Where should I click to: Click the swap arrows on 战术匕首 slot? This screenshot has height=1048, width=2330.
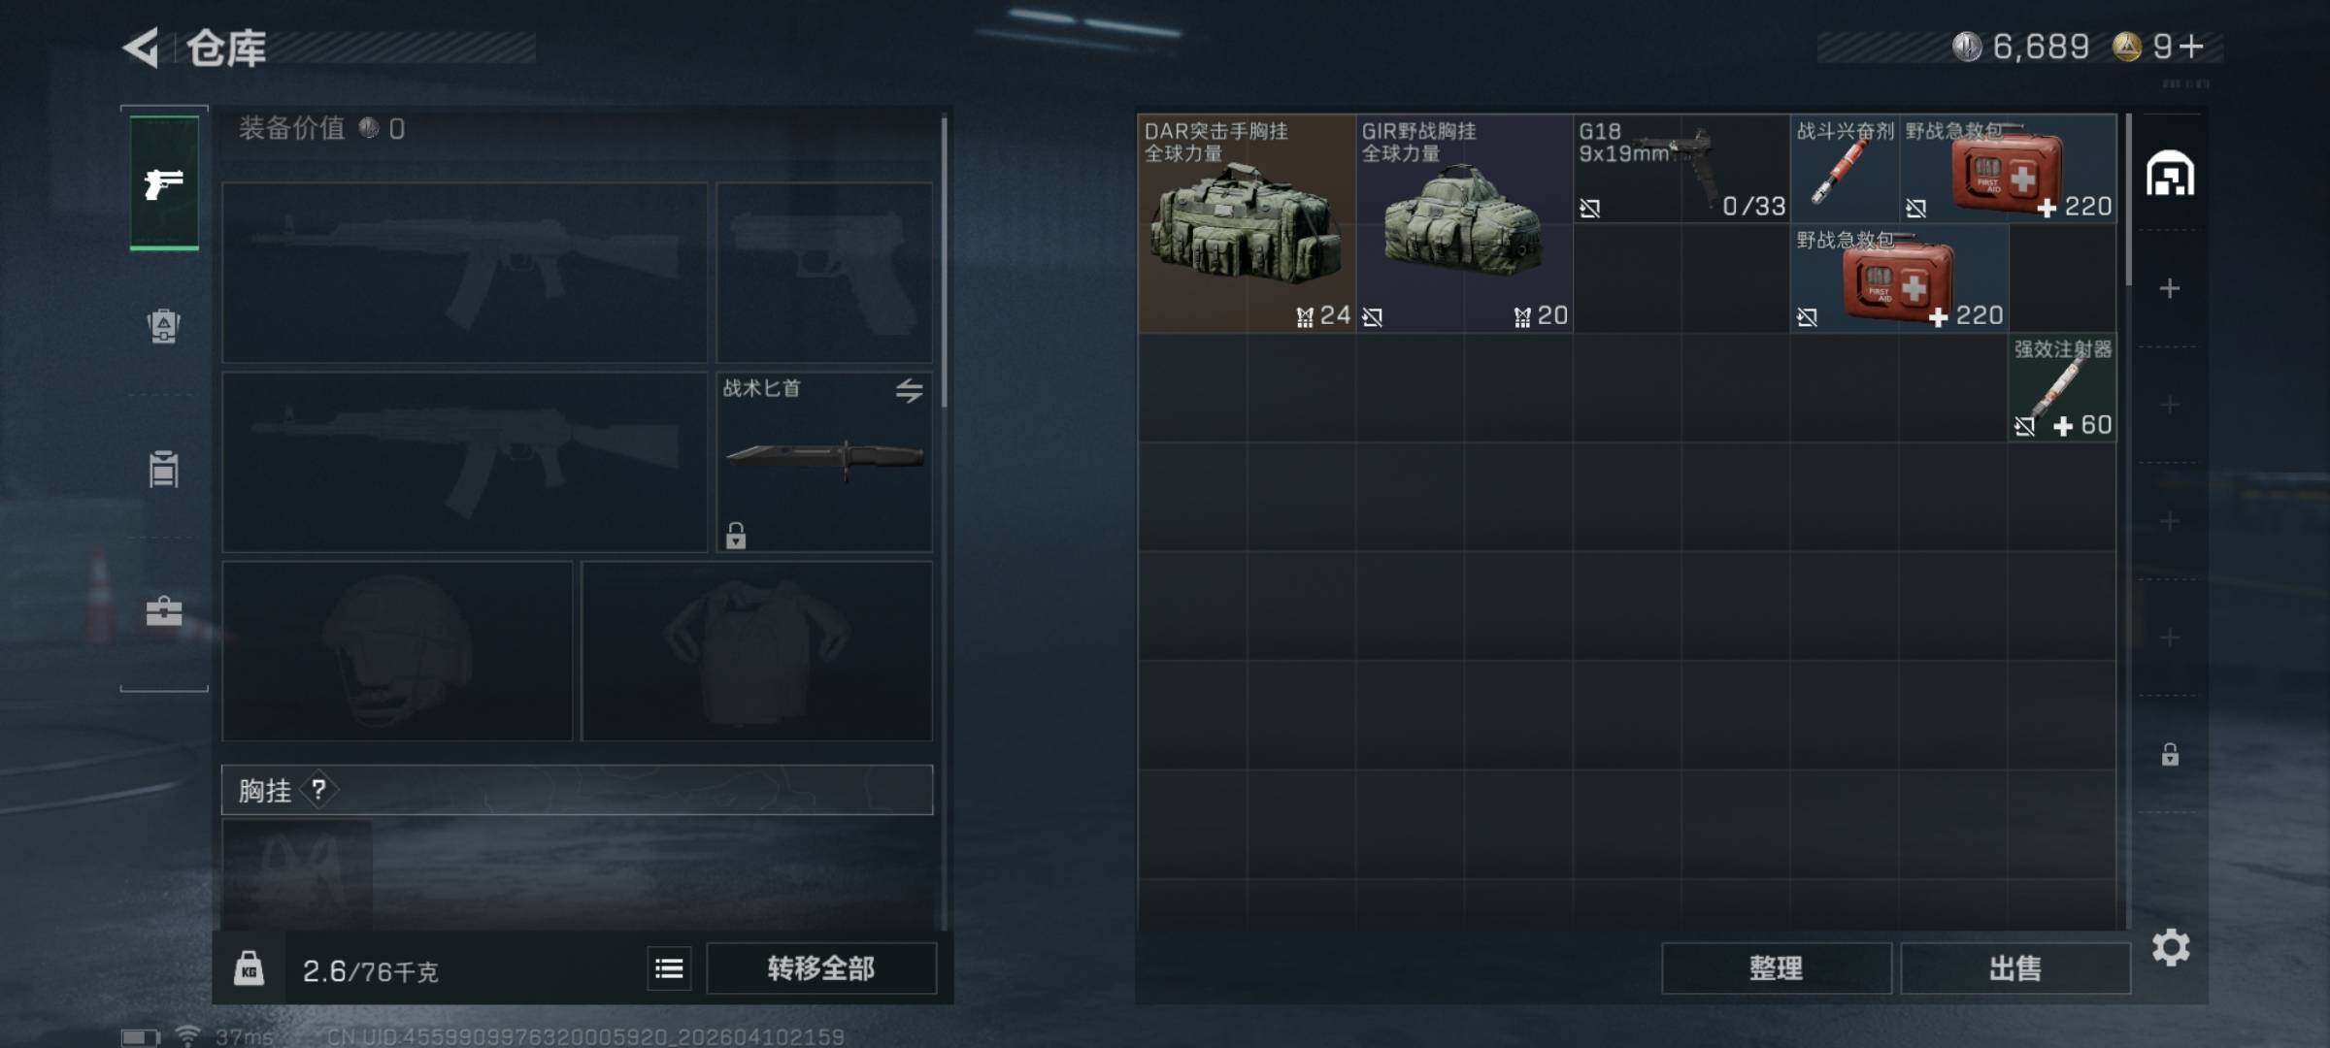click(x=910, y=390)
